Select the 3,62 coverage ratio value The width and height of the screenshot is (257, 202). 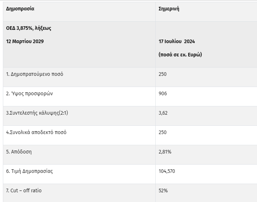[163, 113]
